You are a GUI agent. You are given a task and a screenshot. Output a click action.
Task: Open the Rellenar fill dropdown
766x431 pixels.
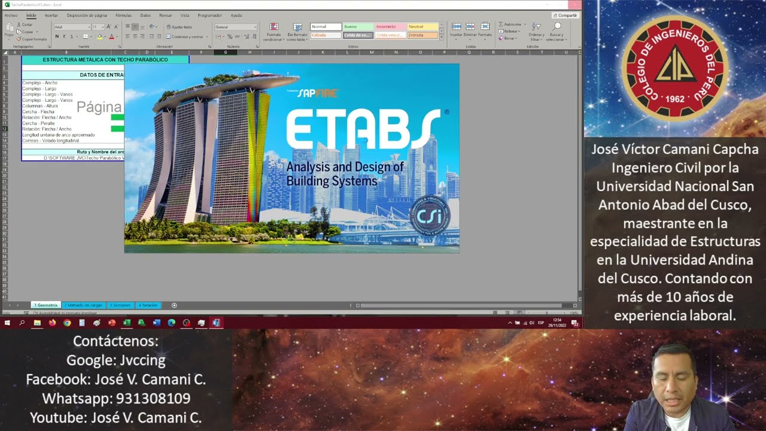510,31
